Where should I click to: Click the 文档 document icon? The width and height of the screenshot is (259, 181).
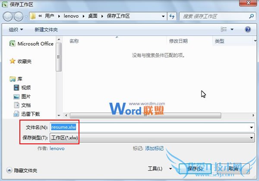coord(16,105)
